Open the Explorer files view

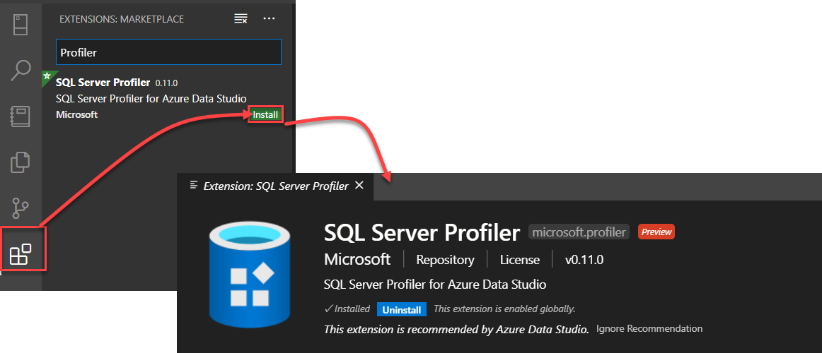coord(21,162)
